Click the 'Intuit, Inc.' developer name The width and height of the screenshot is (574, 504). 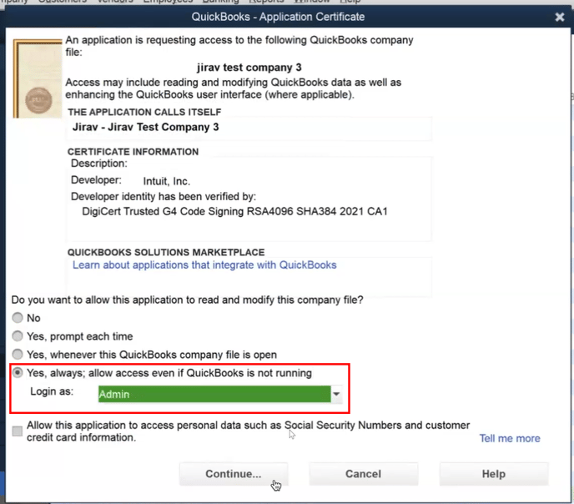[x=167, y=181]
